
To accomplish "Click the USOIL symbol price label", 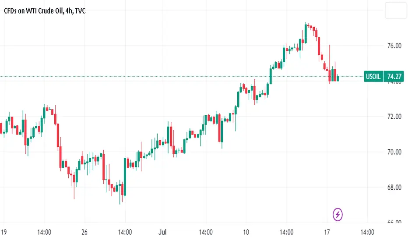I will 373,76.
